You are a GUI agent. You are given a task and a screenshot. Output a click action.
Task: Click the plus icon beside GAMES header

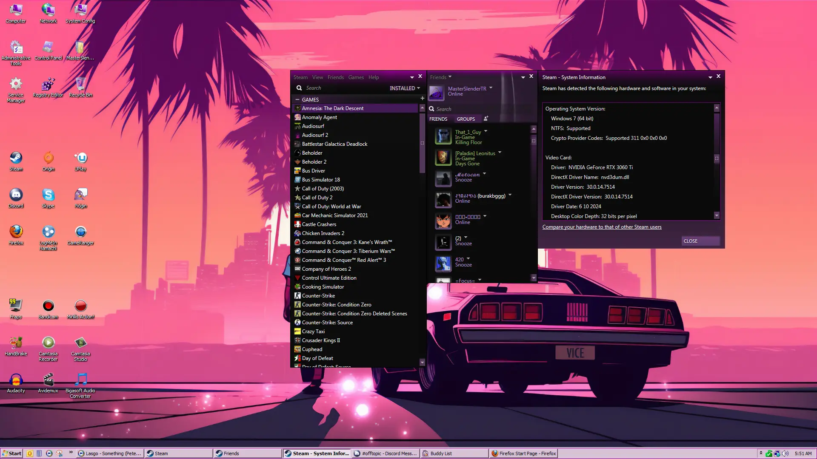[423, 99]
